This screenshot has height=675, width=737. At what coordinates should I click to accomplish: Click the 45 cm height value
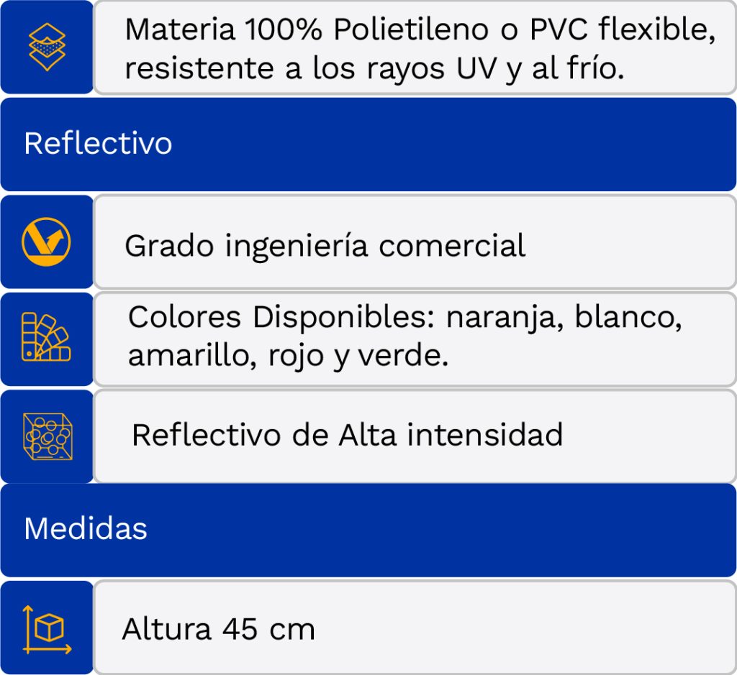268,630
